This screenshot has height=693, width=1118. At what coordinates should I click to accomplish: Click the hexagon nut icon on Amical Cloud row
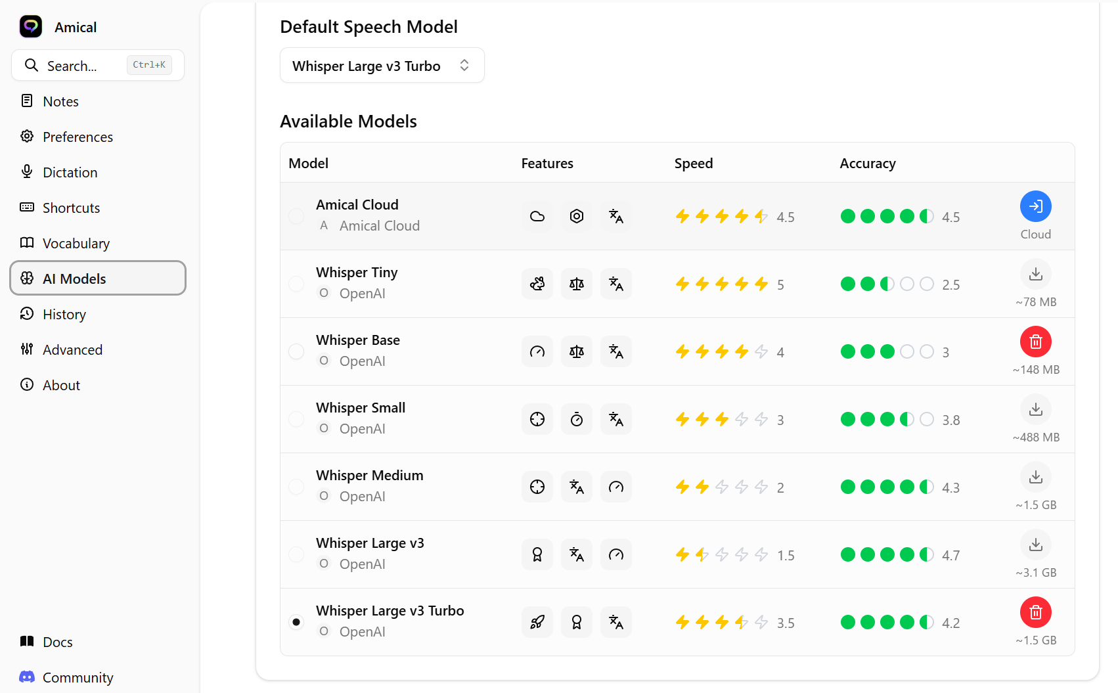coord(577,215)
